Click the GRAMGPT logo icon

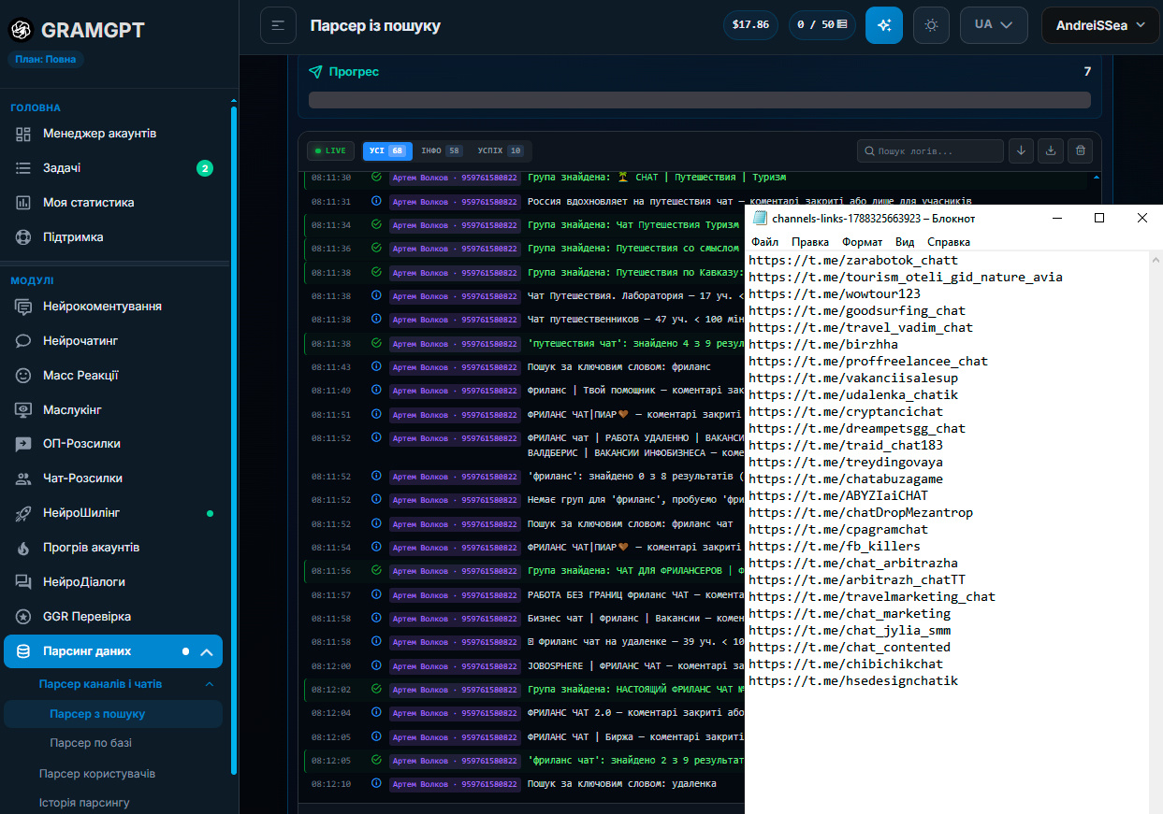coord(21,30)
